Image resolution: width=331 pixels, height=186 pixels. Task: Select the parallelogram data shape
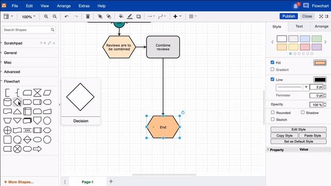click(47, 92)
